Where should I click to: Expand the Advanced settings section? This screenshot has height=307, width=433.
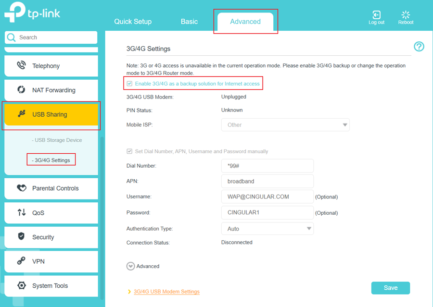130,266
